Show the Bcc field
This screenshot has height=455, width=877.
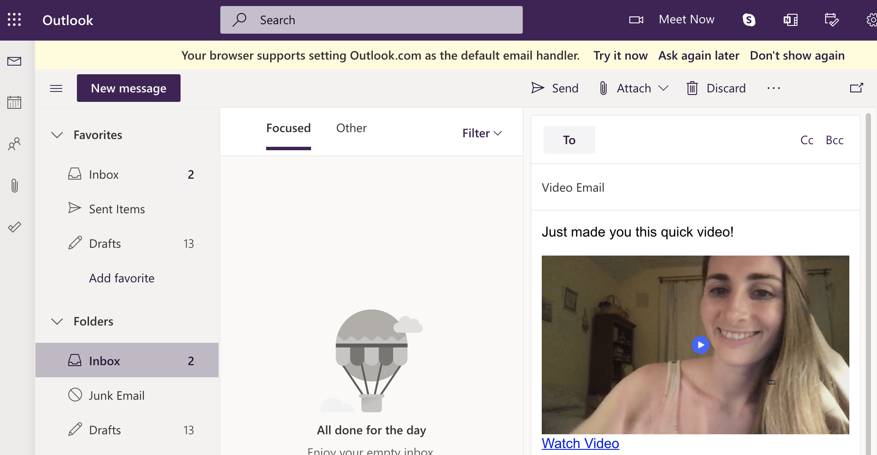pyautogui.click(x=835, y=140)
